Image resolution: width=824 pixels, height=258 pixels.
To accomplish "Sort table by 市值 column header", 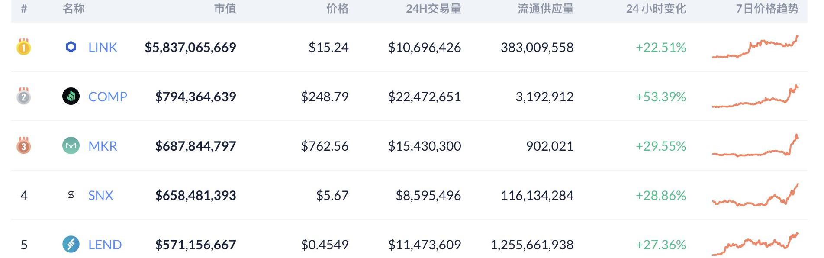I will pos(225,9).
